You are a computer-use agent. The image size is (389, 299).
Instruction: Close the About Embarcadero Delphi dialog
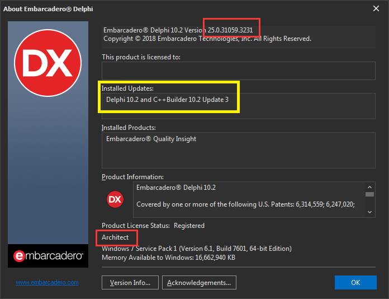coord(376,9)
